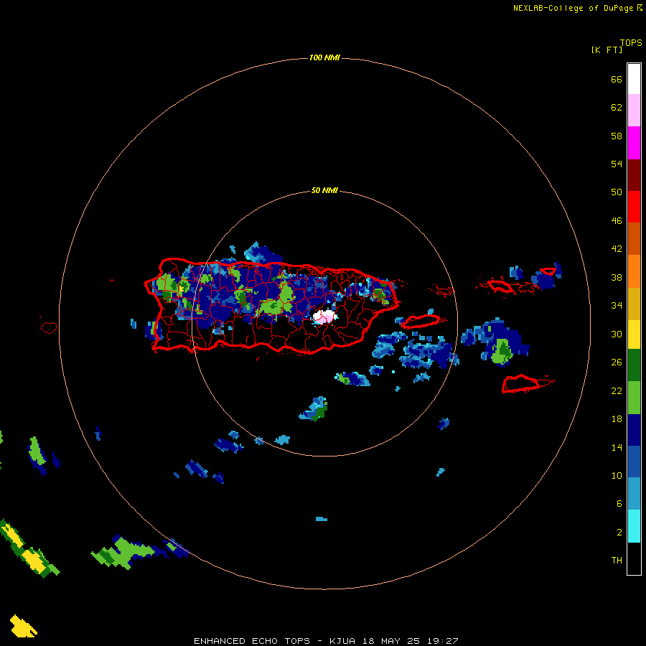
Task: Click the legend value 66
Action: 617,79
